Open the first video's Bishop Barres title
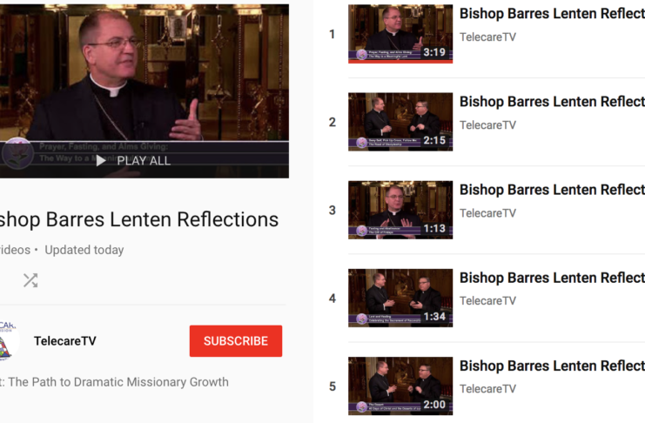Viewport: 645px width, 423px height. 552,14
